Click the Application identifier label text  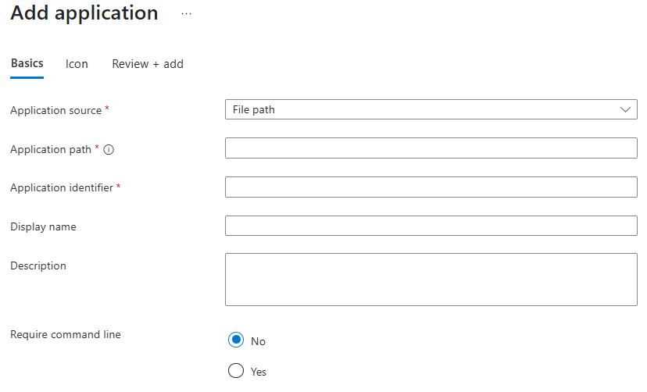click(x=62, y=187)
